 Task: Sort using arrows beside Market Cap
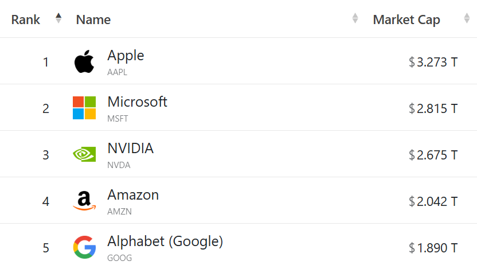coord(467,18)
